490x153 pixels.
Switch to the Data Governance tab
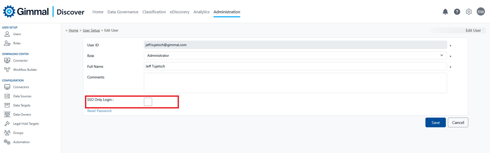123,12
